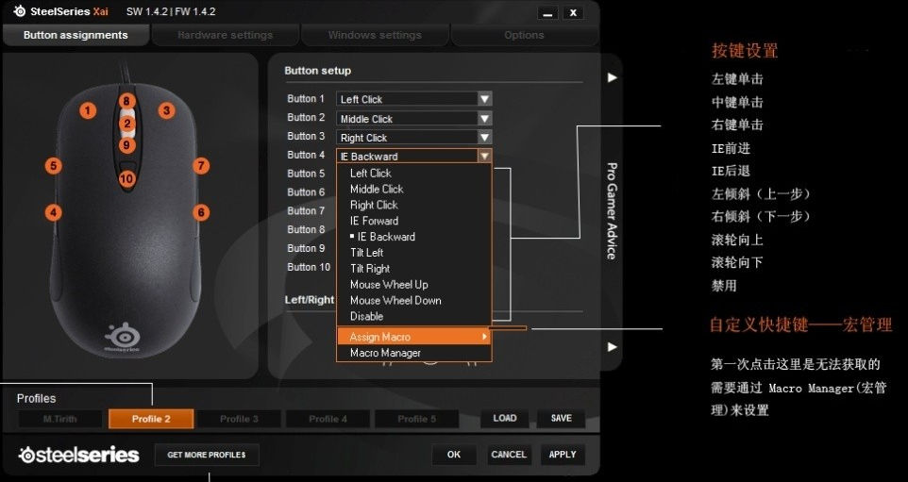This screenshot has height=482, width=908.
Task: Switch to Hardware settings tab
Action: point(226,35)
